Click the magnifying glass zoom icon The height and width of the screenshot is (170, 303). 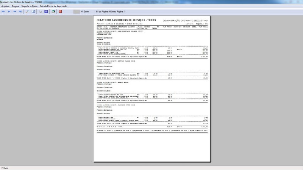pos(28,12)
